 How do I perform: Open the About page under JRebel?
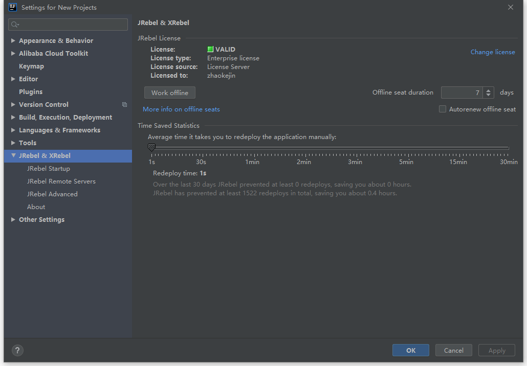36,207
